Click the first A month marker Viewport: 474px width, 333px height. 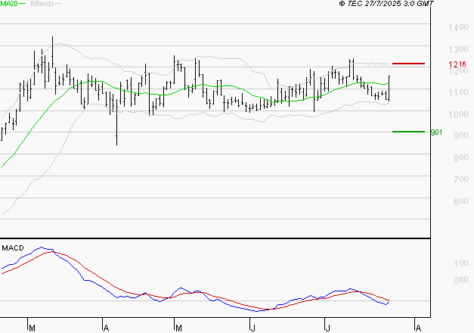coord(106,328)
